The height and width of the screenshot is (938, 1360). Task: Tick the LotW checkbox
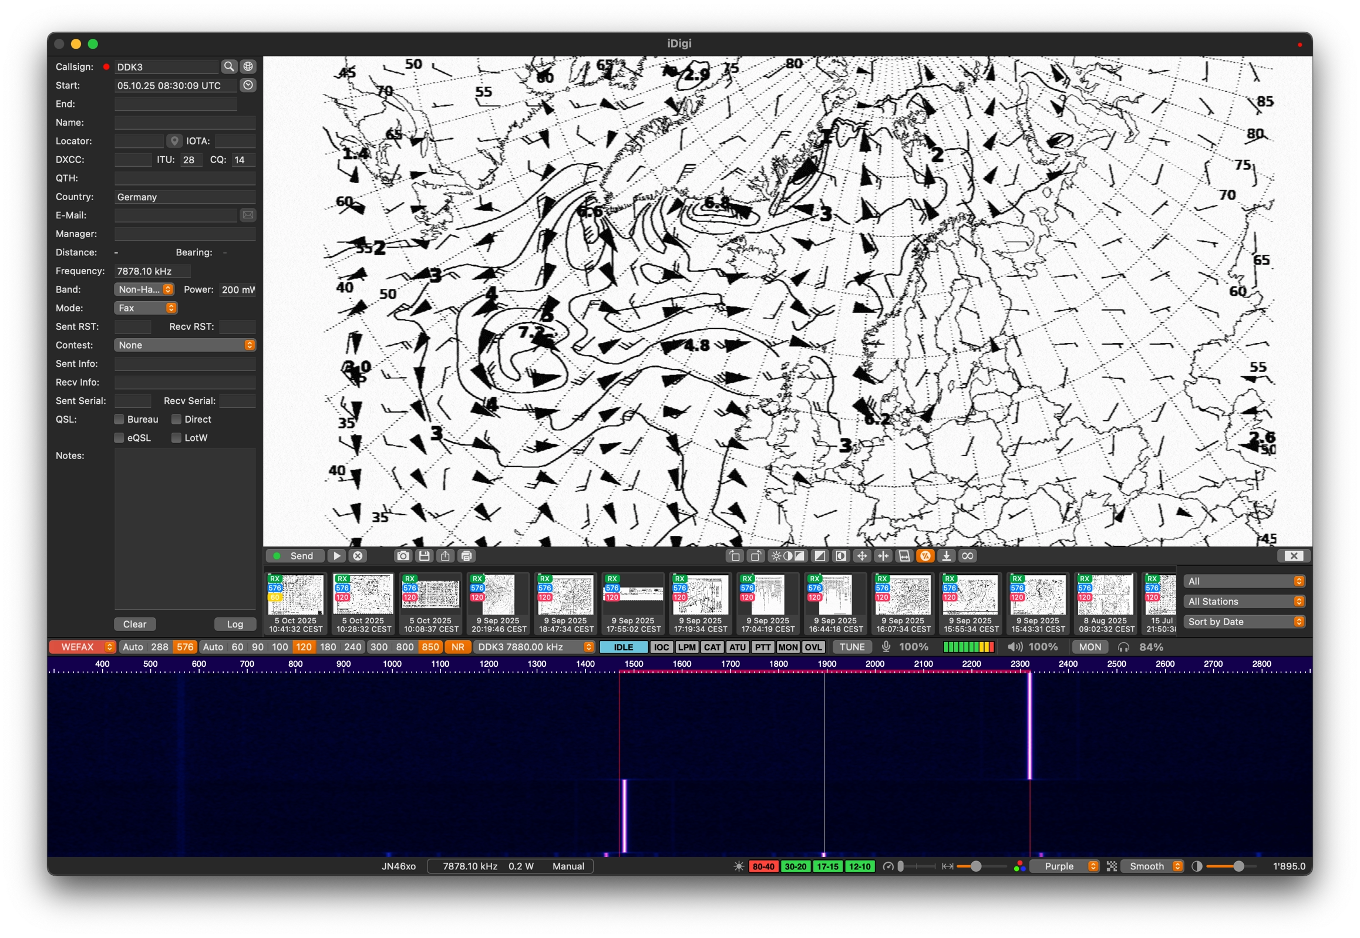[x=176, y=438]
